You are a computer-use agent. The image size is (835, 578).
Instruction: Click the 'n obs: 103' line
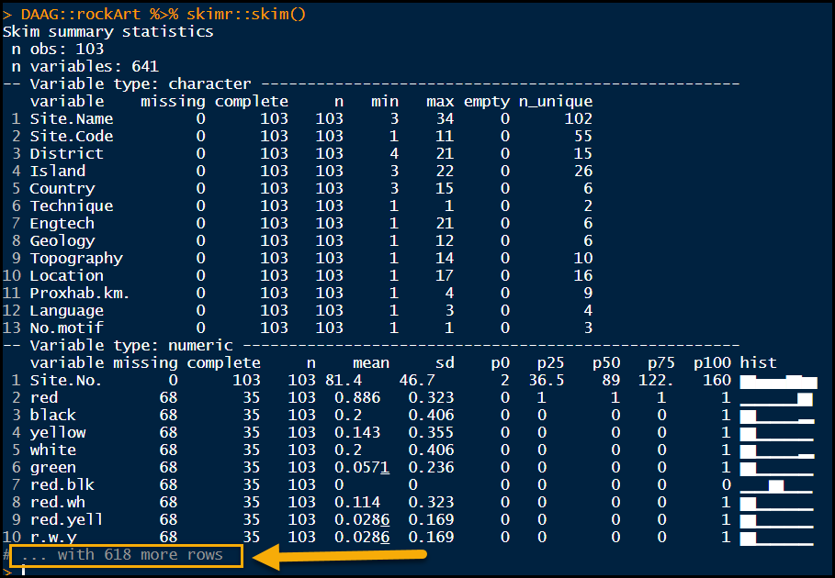[x=57, y=49]
